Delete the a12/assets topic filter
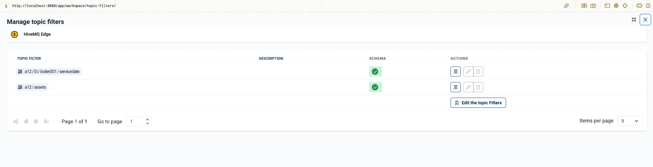Image resolution: width=653 pixels, height=167 pixels. 478,87
